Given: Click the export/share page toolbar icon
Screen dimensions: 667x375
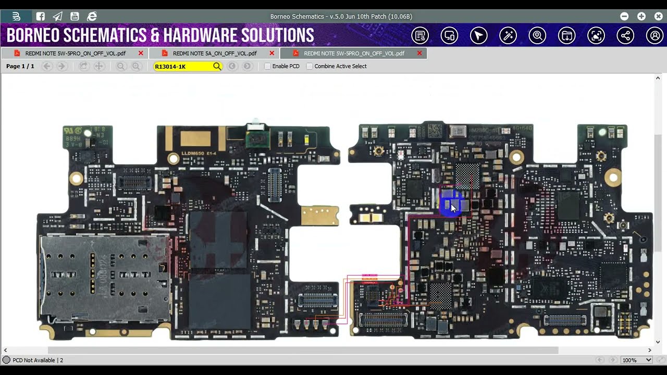Looking at the screenshot, I should pos(83,66).
